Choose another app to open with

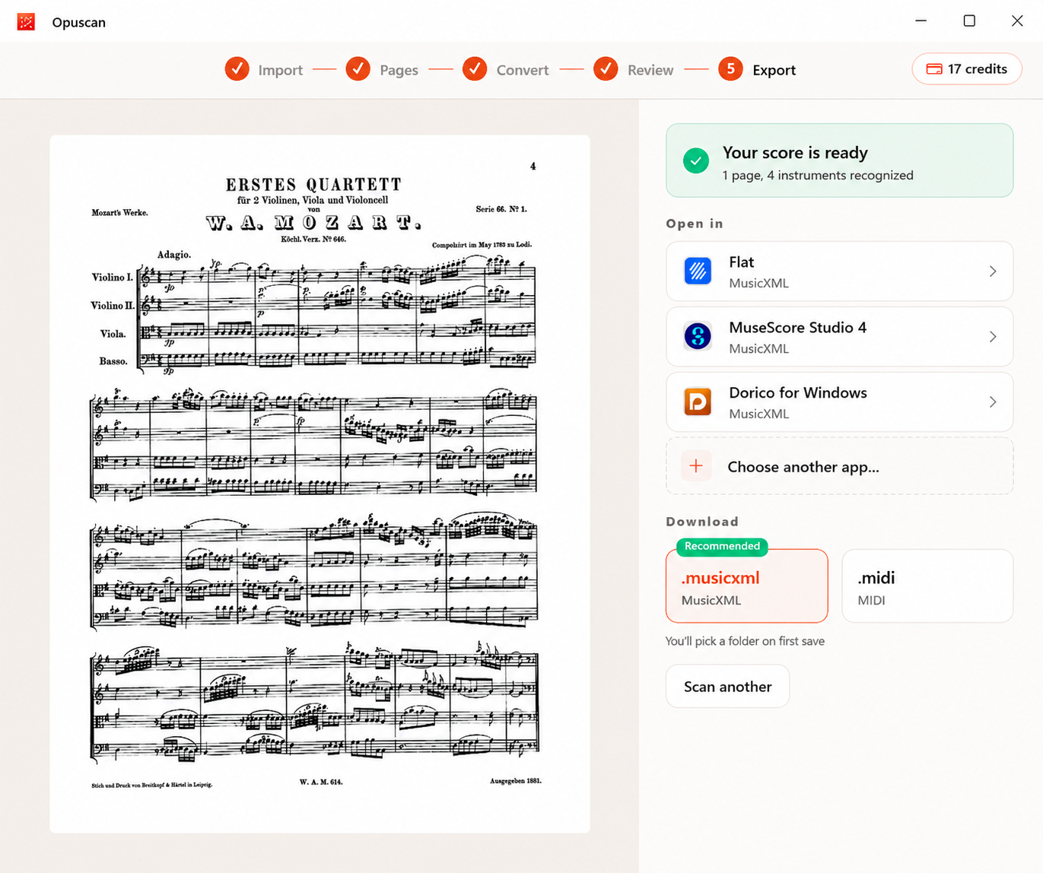pos(840,466)
